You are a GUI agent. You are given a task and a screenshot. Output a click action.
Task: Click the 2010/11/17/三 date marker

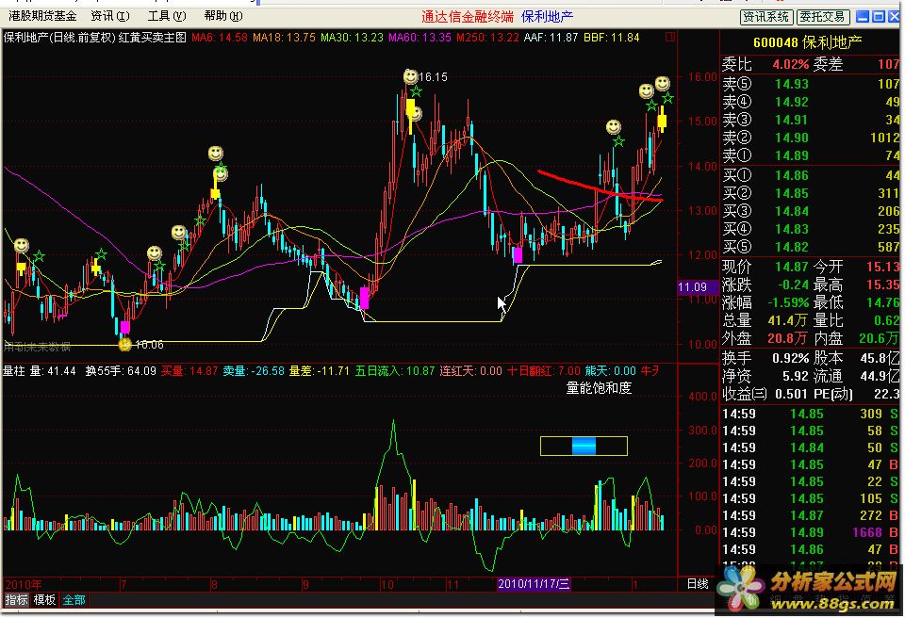pos(534,583)
